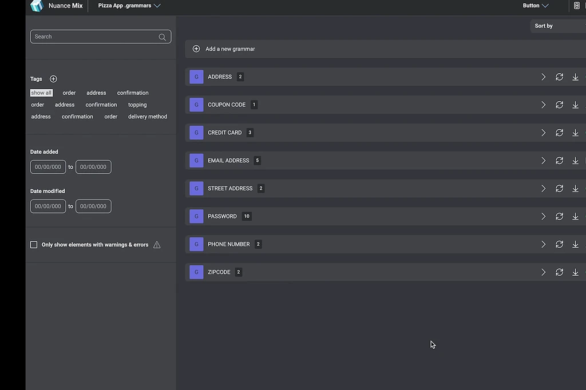Filter by first-row 'order' tag
The image size is (586, 390).
[69, 93]
